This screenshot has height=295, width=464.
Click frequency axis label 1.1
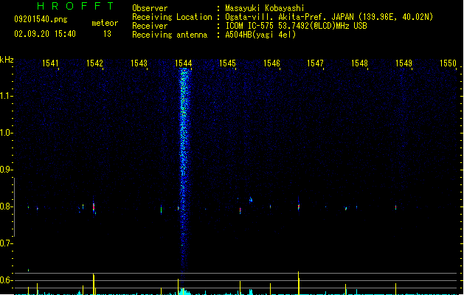coord(6,96)
